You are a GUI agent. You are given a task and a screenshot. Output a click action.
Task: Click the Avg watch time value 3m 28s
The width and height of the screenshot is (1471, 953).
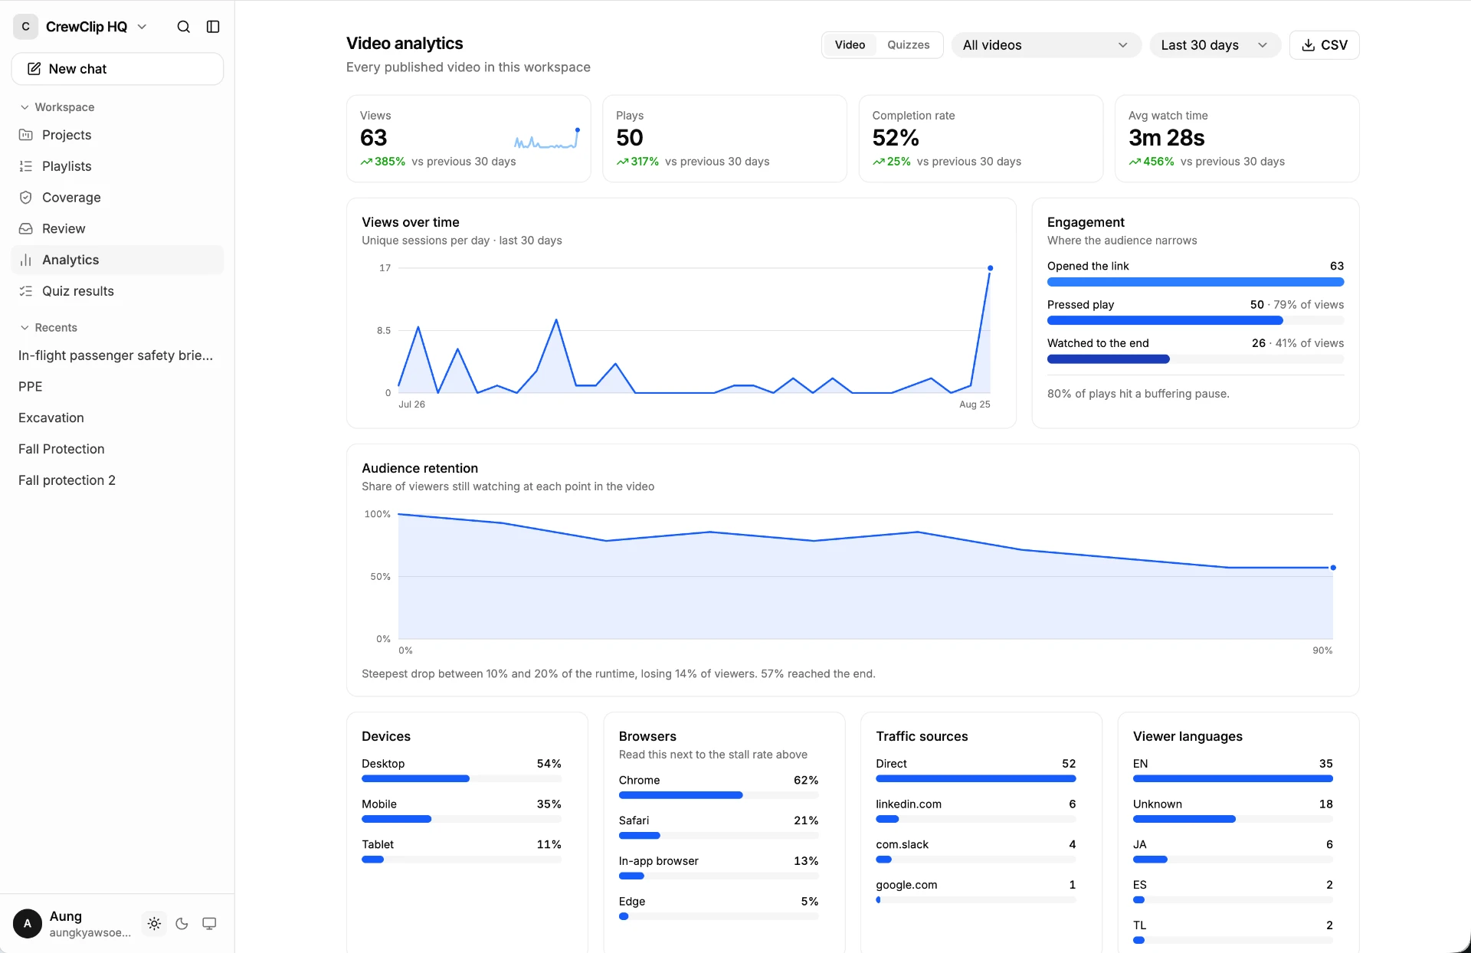click(x=1166, y=138)
